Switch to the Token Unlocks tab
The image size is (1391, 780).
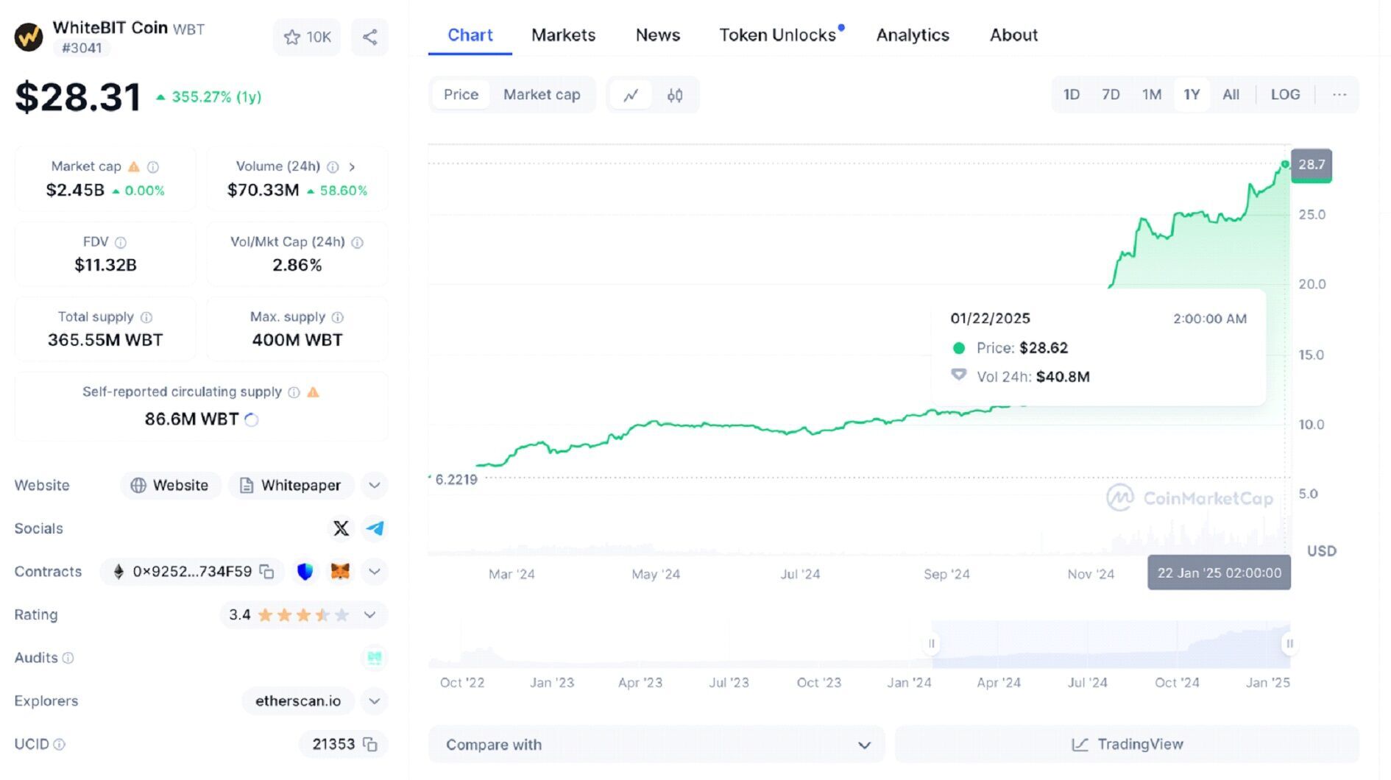(x=778, y=35)
